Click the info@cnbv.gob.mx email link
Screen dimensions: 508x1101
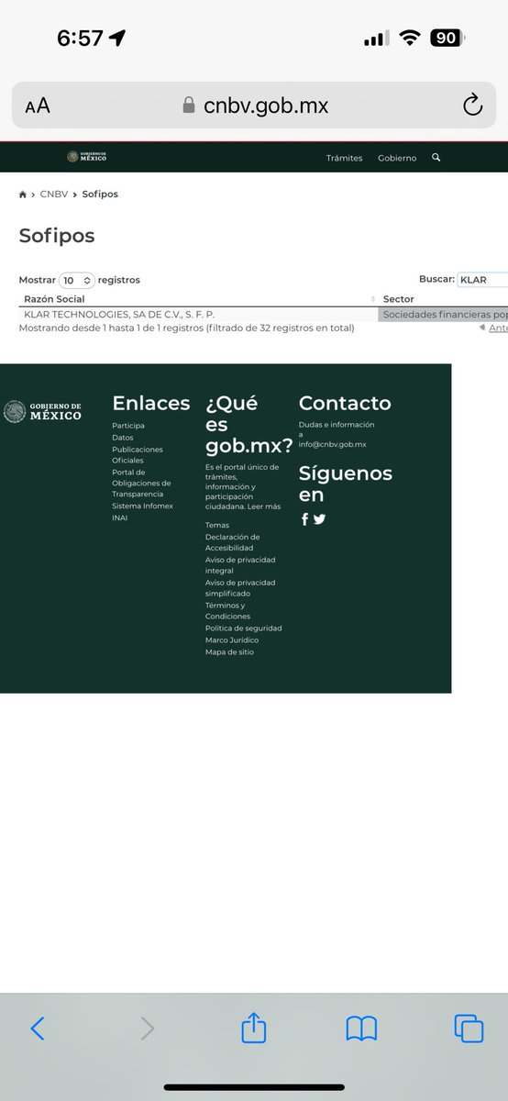coord(333,444)
